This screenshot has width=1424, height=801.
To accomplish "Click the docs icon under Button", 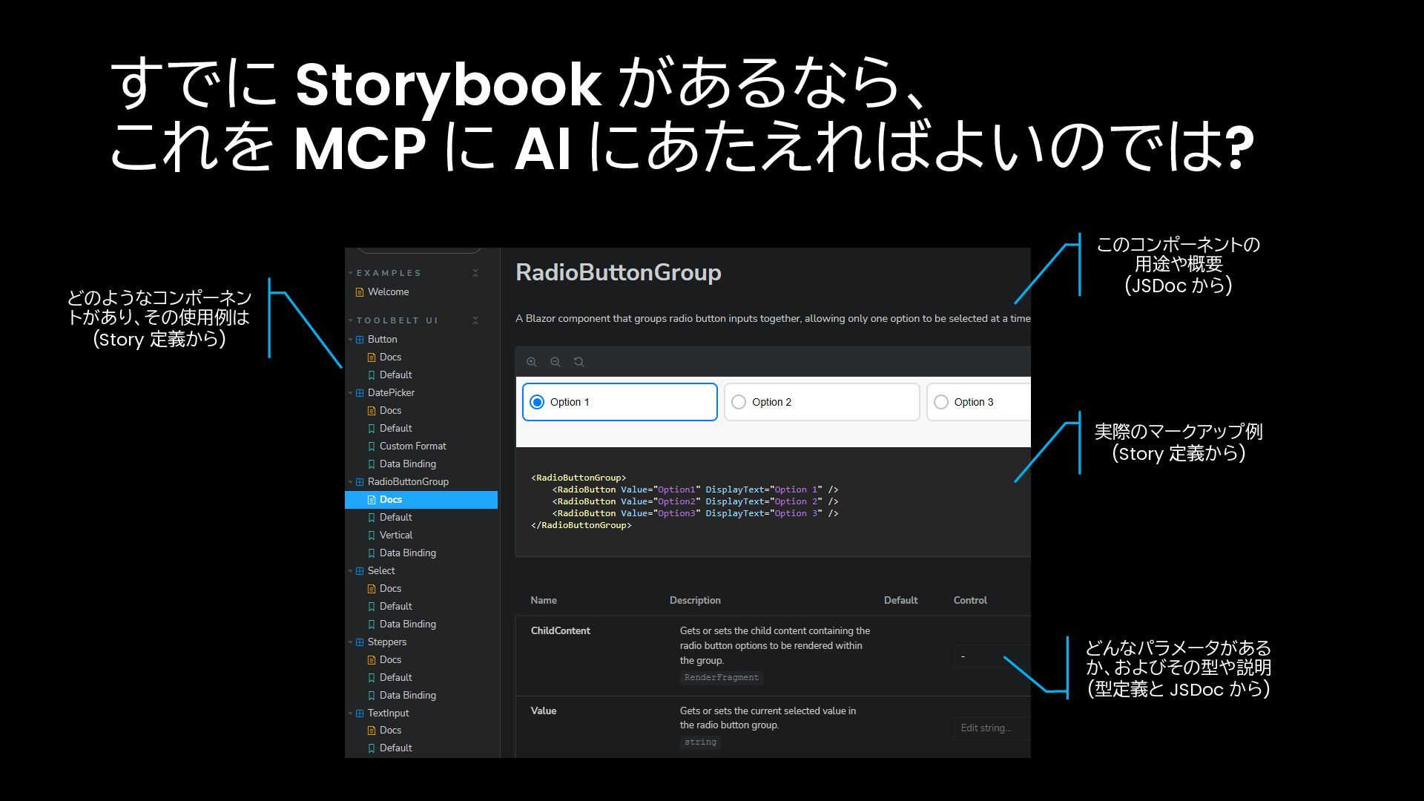I will (372, 357).
